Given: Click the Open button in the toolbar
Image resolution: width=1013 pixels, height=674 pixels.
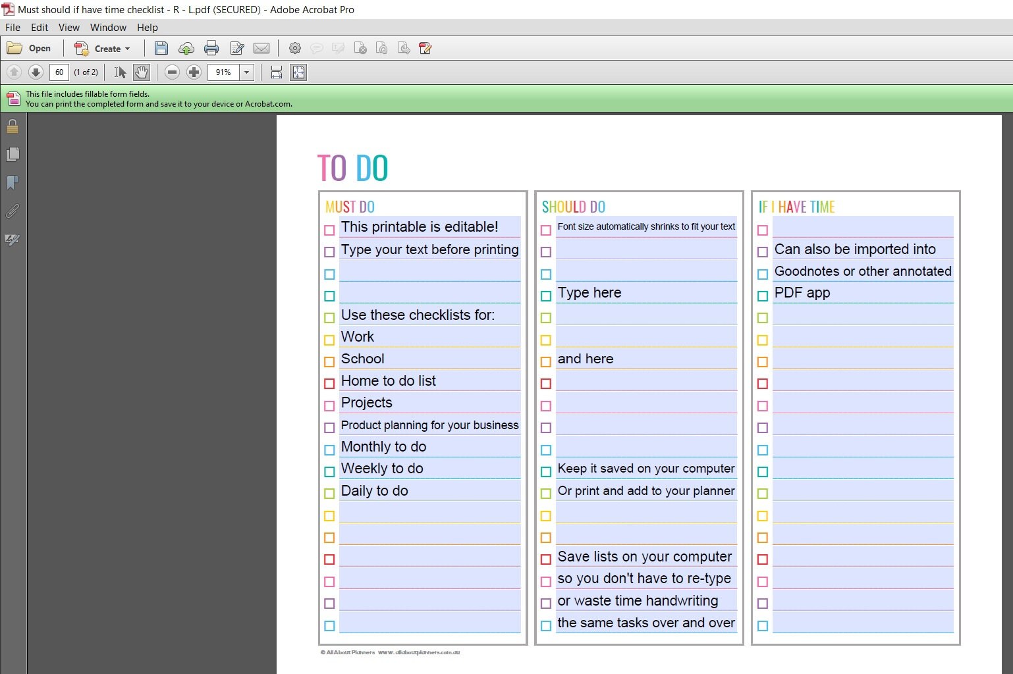Looking at the screenshot, I should tap(29, 48).
